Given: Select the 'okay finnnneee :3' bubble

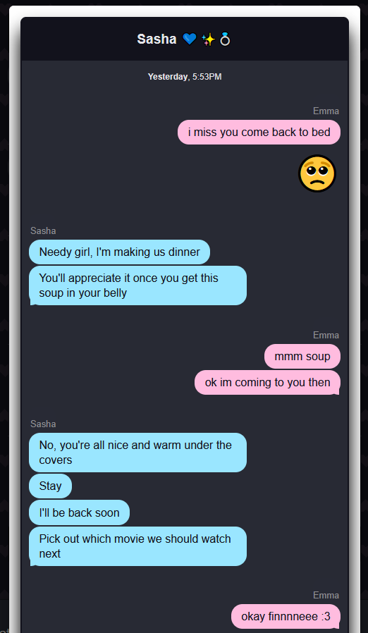Looking at the screenshot, I should click(286, 617).
